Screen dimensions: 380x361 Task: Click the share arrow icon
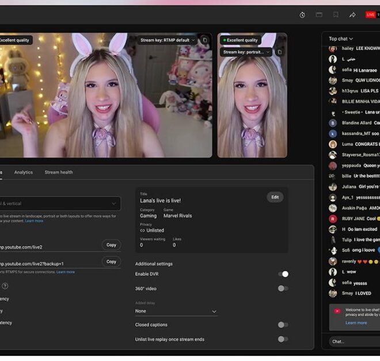pyautogui.click(x=352, y=15)
